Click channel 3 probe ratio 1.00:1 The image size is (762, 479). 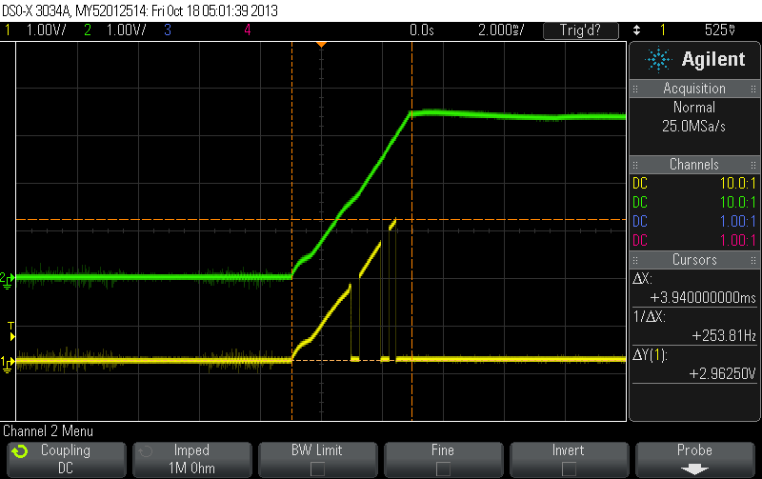point(738,221)
